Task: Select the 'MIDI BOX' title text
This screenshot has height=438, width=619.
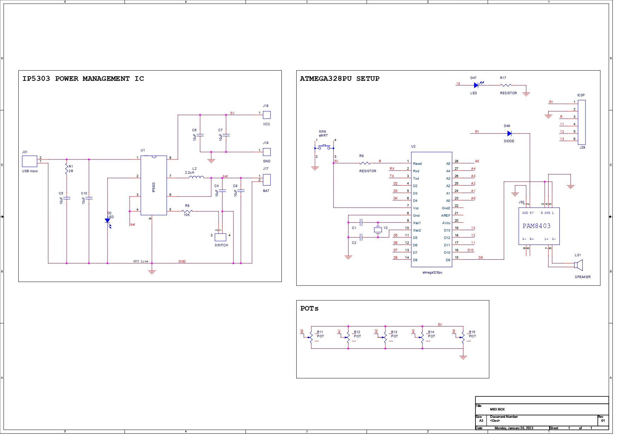Action: tap(497, 409)
